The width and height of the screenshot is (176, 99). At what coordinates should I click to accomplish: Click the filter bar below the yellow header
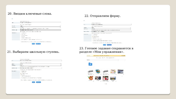click(106, 60)
